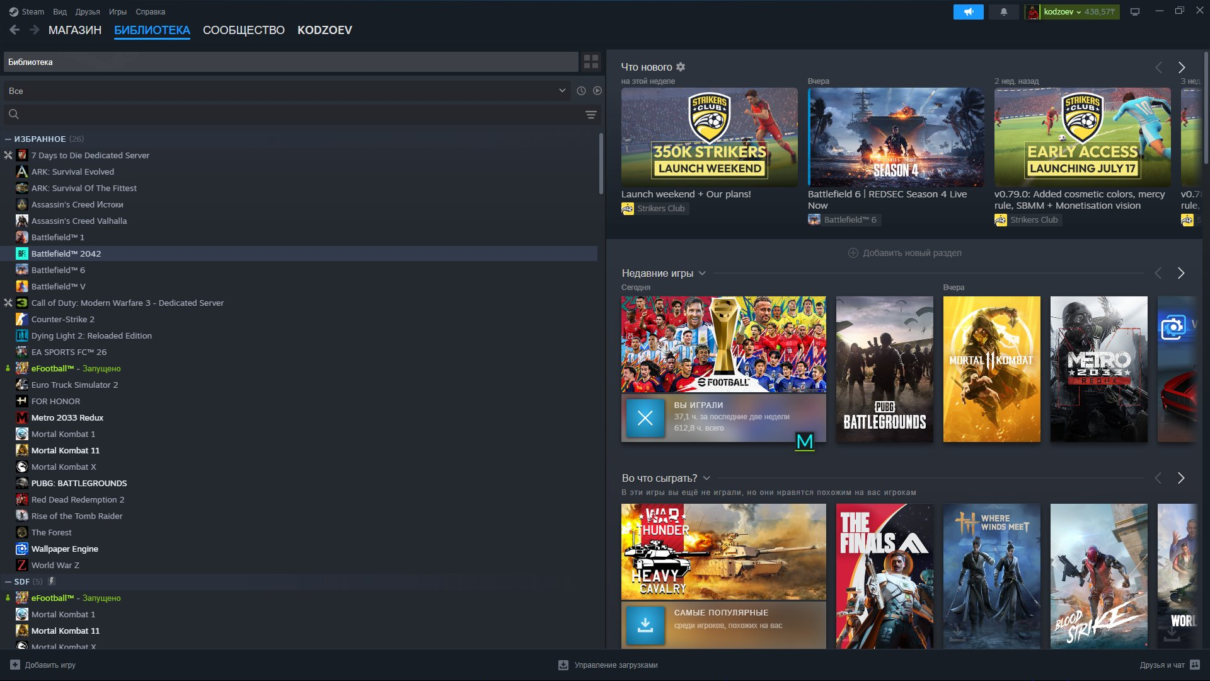Click the Wallpaper Engine list icon

click(x=22, y=549)
